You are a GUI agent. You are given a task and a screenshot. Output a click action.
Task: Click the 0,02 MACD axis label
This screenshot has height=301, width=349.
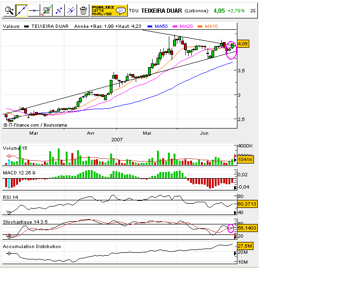pyautogui.click(x=243, y=175)
